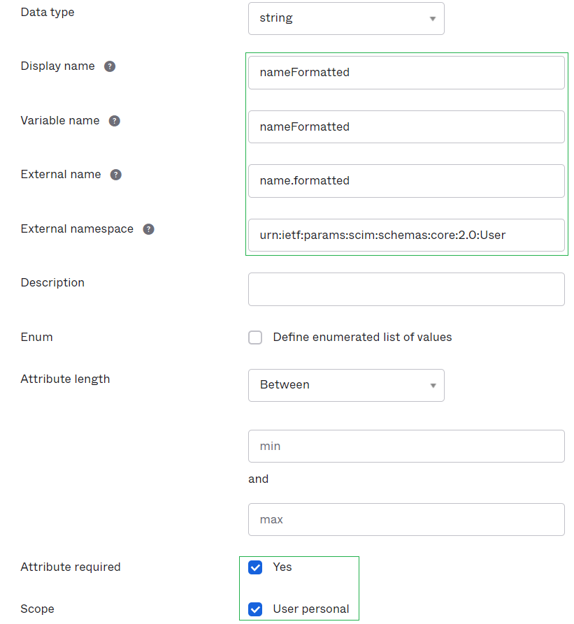
Task: Open the External name help tooltip icon
Action: tap(116, 175)
